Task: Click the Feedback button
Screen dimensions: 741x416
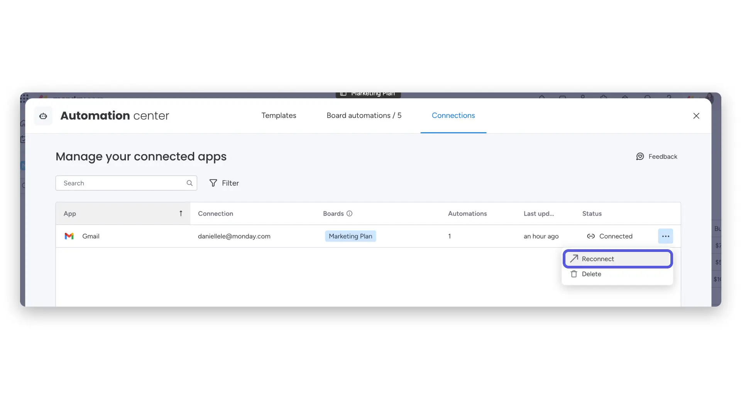Action: (656, 156)
